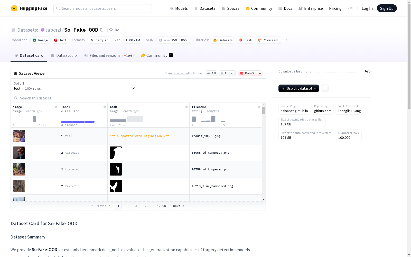Viewport: 411px width, 257px height.
Task: Open the API button in Dataset Viewer
Action: coord(211,73)
